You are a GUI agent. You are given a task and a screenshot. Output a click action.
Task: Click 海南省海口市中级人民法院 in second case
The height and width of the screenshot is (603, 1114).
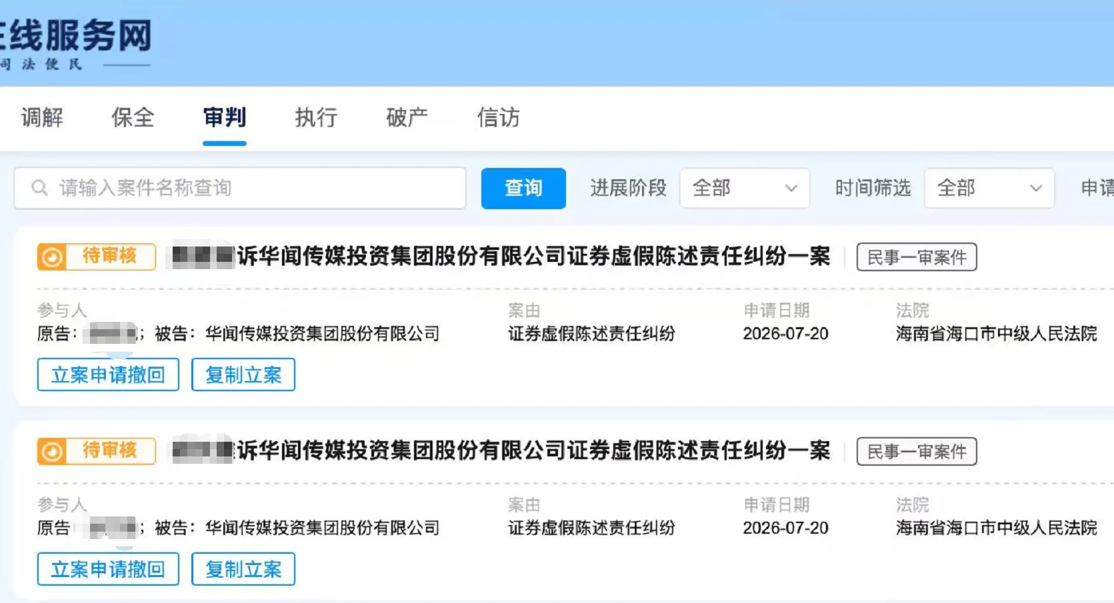996,528
